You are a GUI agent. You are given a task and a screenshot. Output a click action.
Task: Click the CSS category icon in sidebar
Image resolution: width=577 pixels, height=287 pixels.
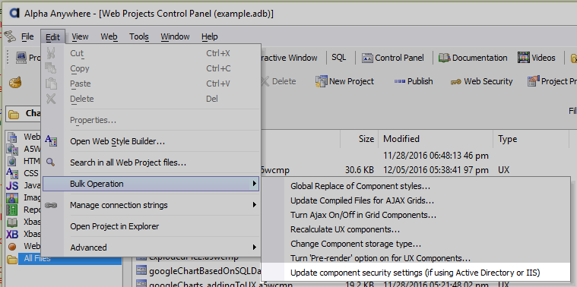pos(12,172)
